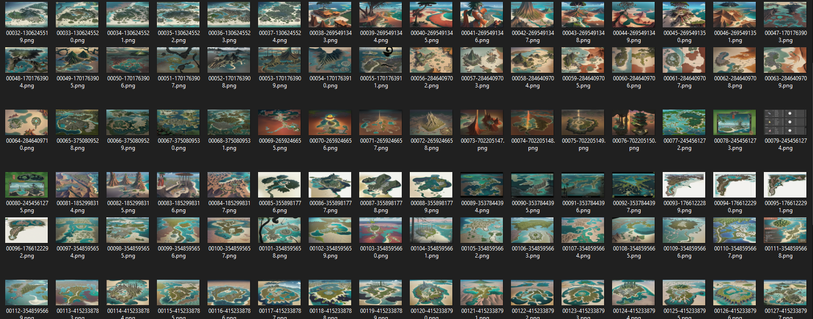Select the label 00063-2846409709.png
Image resolution: width=813 pixels, height=319 pixels.
786,82
